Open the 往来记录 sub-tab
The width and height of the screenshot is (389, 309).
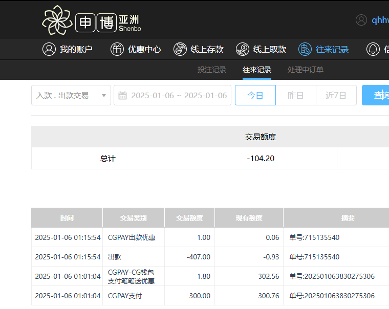point(257,70)
